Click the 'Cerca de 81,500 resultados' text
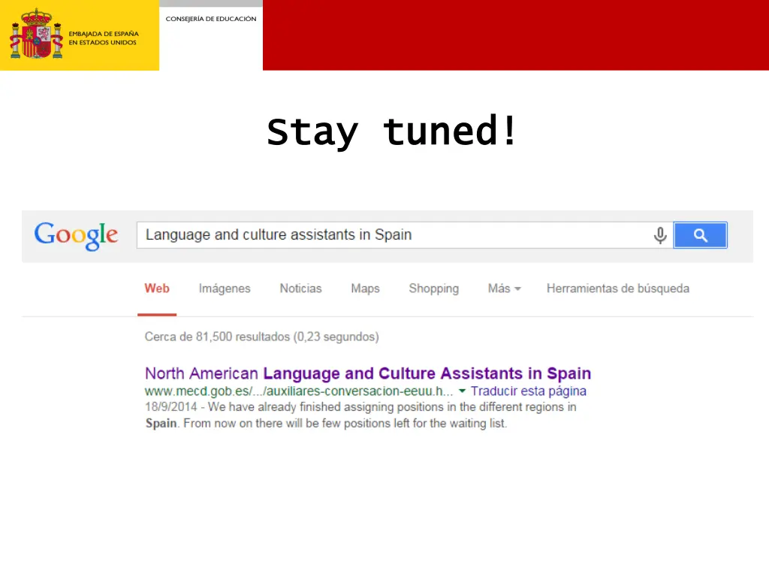 click(262, 337)
